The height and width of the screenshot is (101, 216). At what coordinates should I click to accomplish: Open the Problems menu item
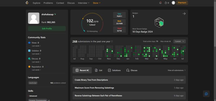pyautogui.click(x=48, y=3)
